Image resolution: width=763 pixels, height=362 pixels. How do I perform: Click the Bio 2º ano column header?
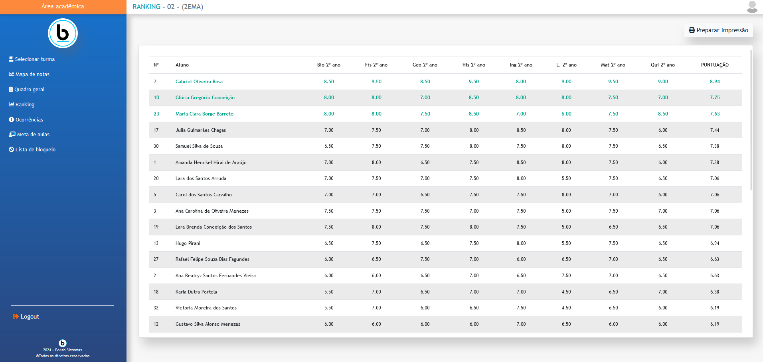click(x=329, y=65)
